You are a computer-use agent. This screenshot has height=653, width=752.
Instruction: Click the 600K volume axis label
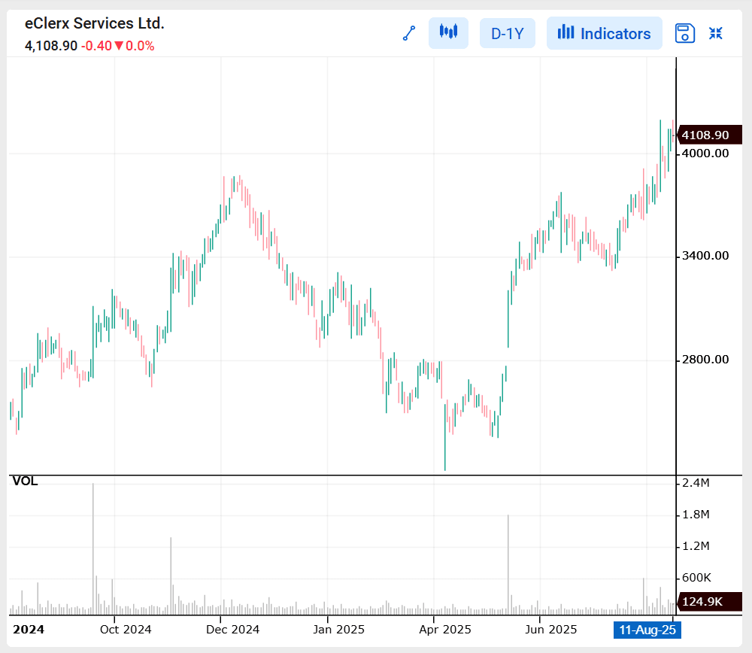pos(696,578)
